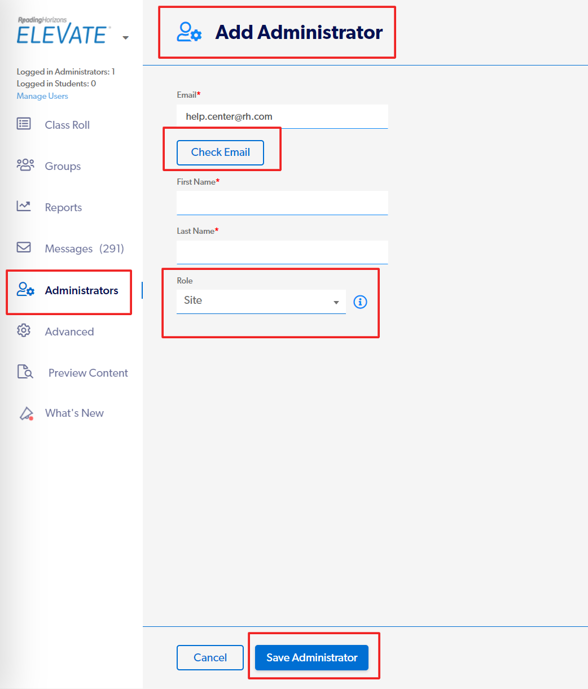Click the Cancel button
588x689 pixels.
[x=210, y=657]
